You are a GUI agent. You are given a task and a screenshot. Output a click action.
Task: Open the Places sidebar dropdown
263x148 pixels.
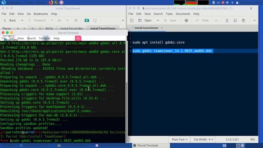pyautogui.click(x=18, y=28)
